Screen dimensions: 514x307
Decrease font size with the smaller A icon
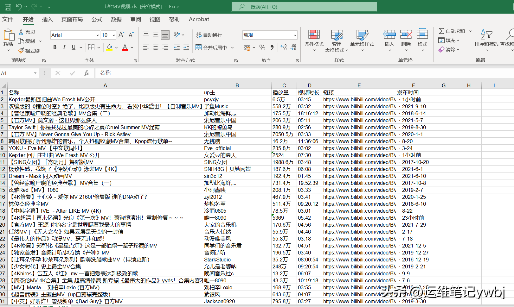tap(131, 35)
